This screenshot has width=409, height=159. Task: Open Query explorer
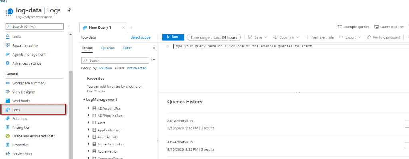389,27
